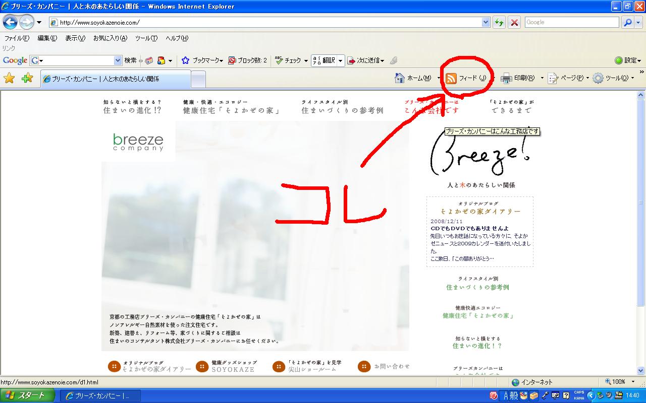Click the 住まいの進化!? top navigation link

132,107
